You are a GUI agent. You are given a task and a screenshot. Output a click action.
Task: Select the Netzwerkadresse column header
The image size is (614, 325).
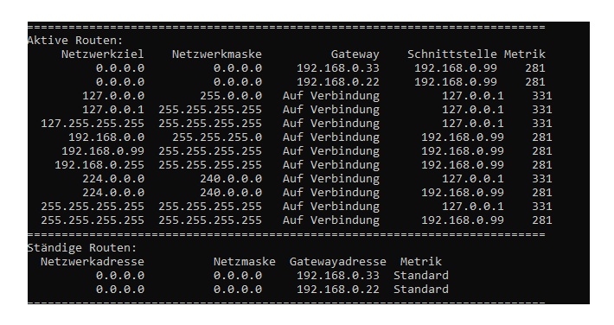click(x=93, y=262)
